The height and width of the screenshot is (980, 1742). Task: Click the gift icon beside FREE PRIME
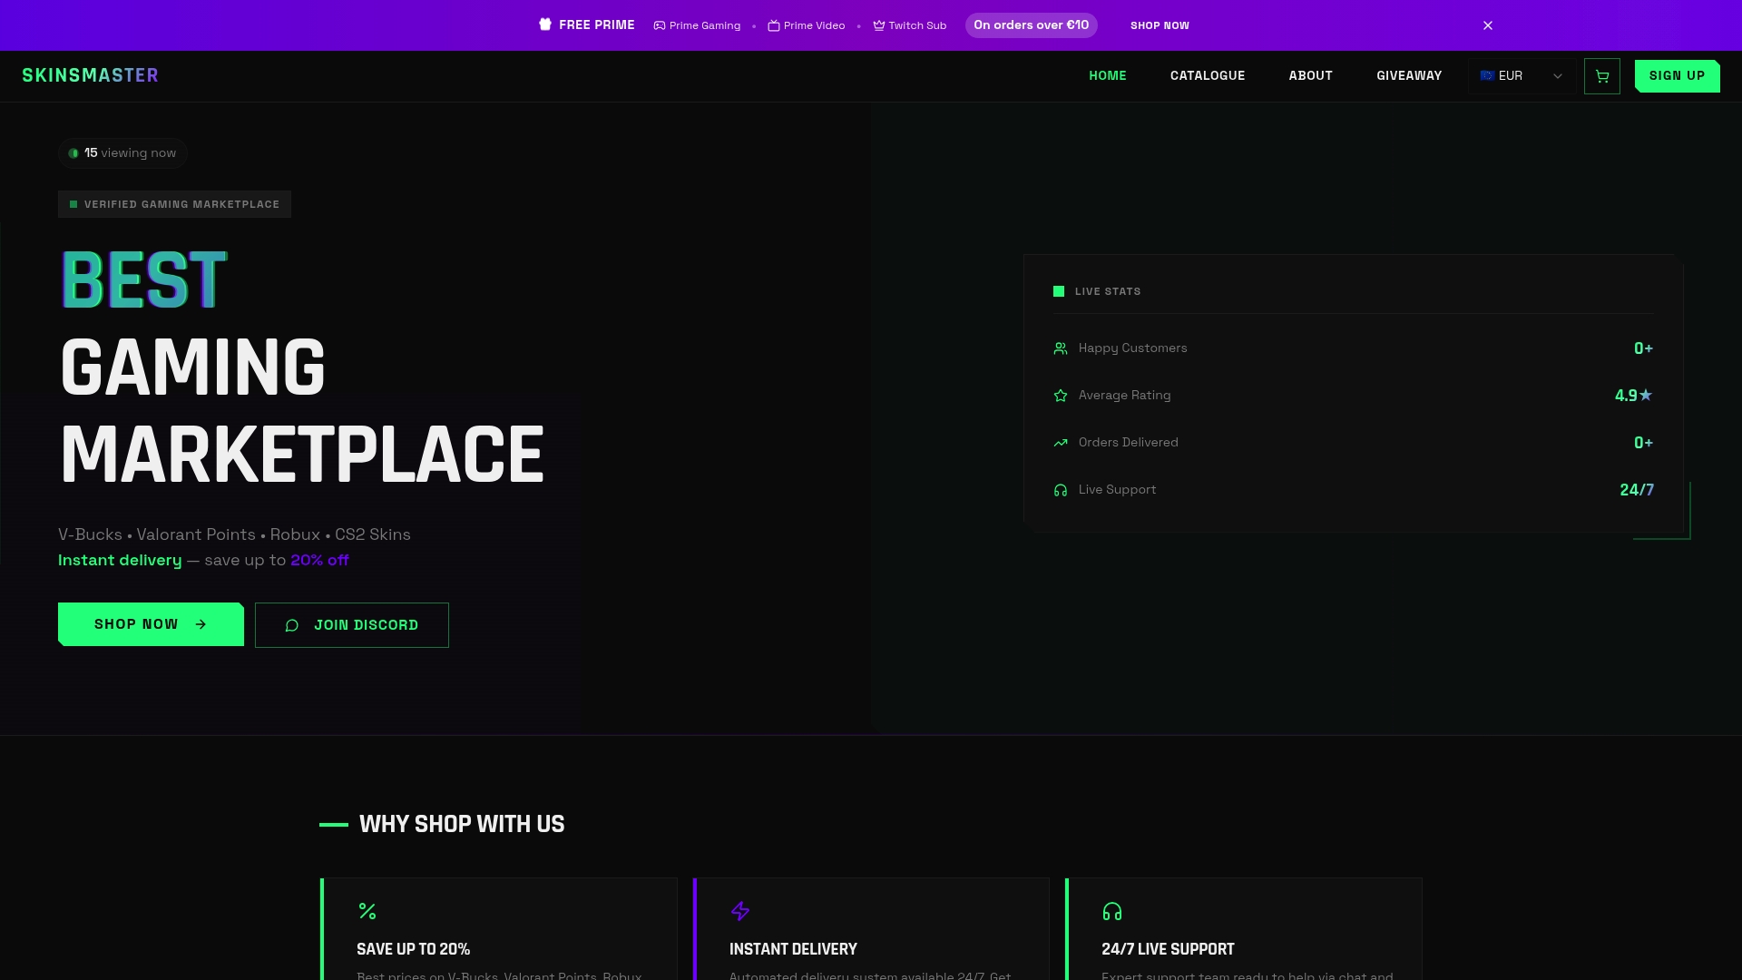(545, 24)
